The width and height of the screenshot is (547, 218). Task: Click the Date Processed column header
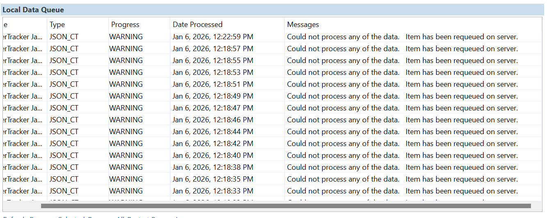197,25
